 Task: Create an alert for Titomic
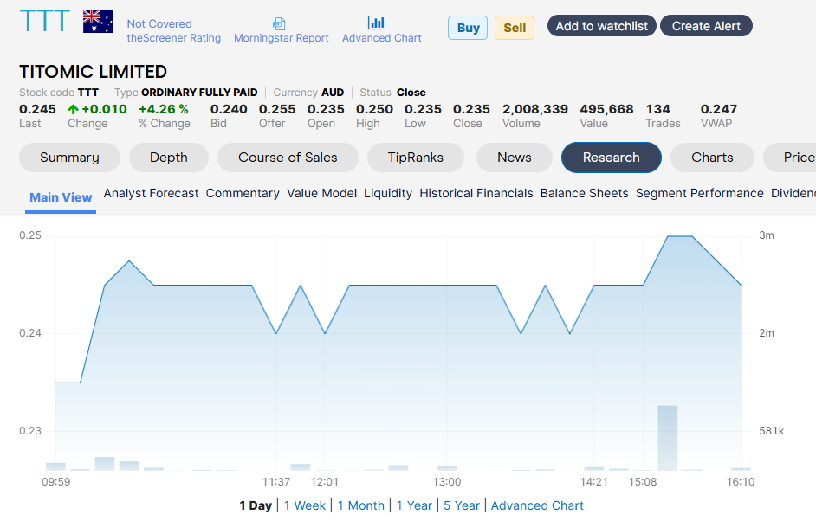pyautogui.click(x=706, y=26)
